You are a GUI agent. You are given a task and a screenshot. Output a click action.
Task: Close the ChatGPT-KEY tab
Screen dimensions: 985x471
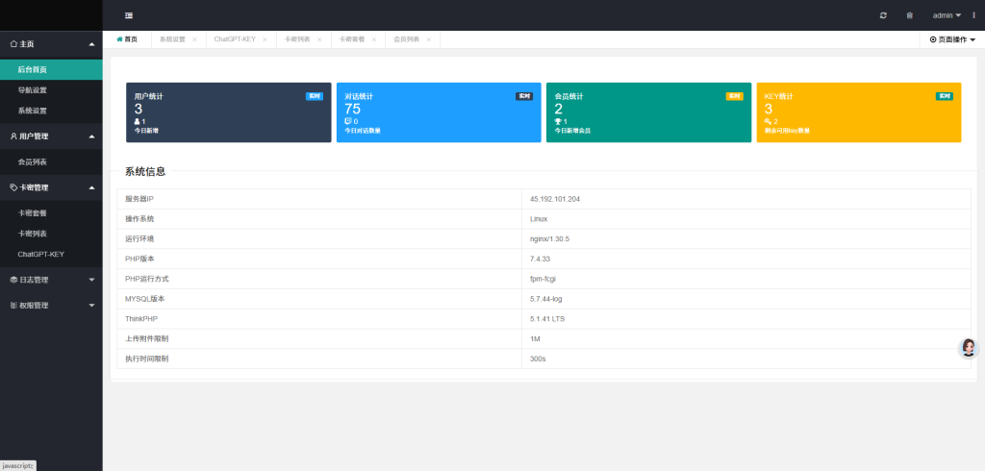(x=265, y=39)
